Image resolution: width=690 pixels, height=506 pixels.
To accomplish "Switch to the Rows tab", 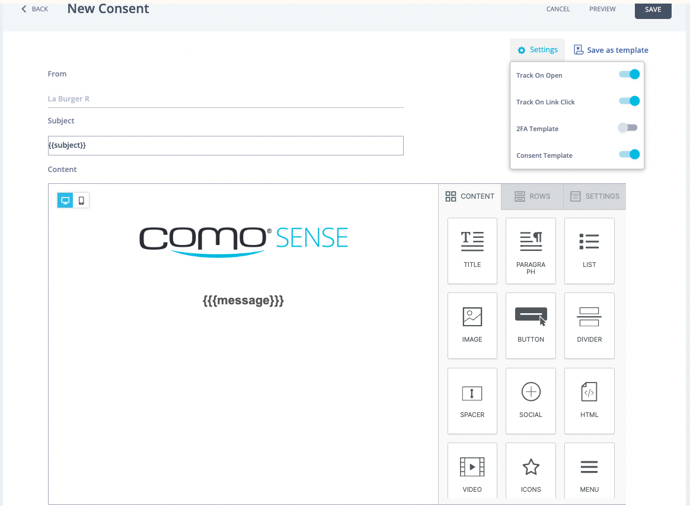I will click(532, 196).
